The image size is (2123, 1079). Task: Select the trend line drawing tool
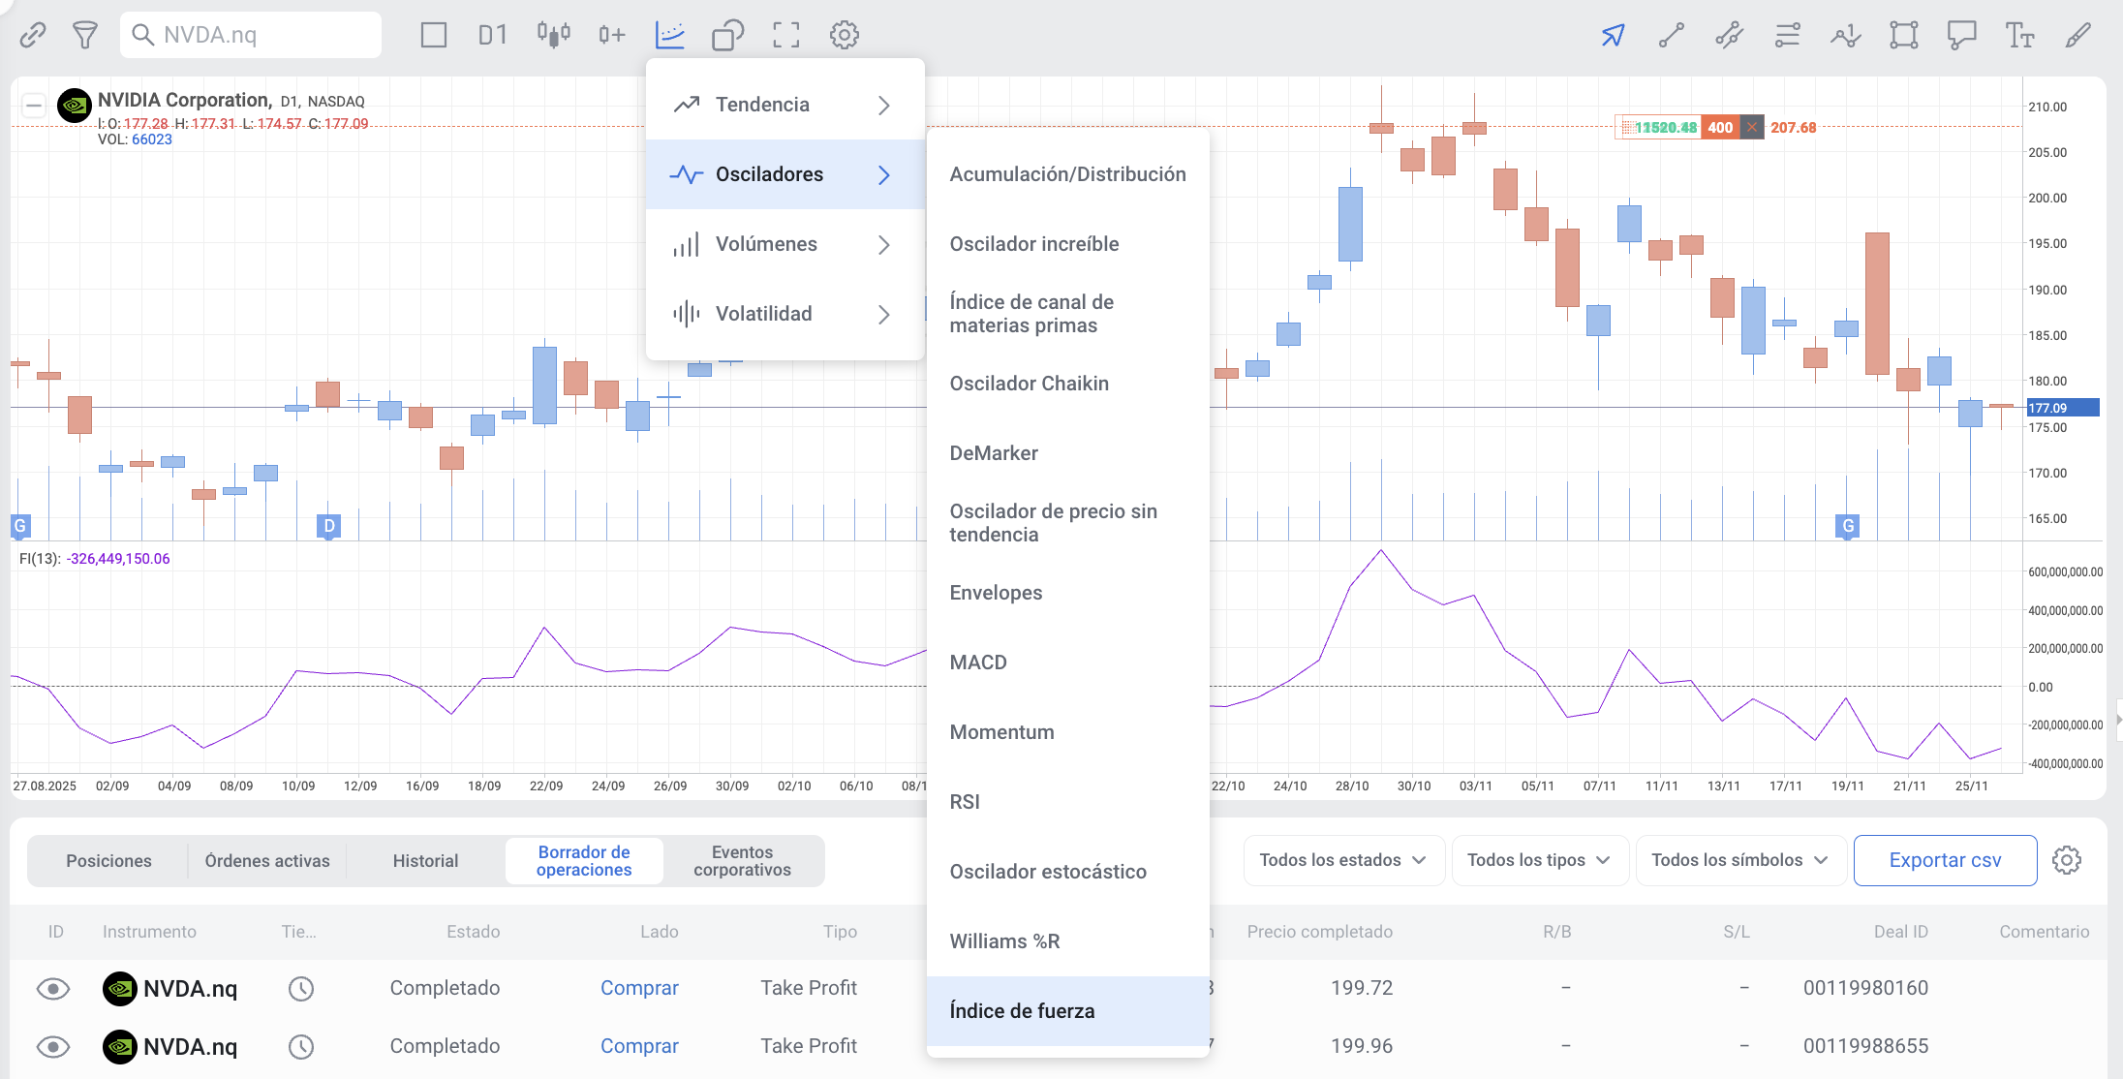[x=1671, y=36]
